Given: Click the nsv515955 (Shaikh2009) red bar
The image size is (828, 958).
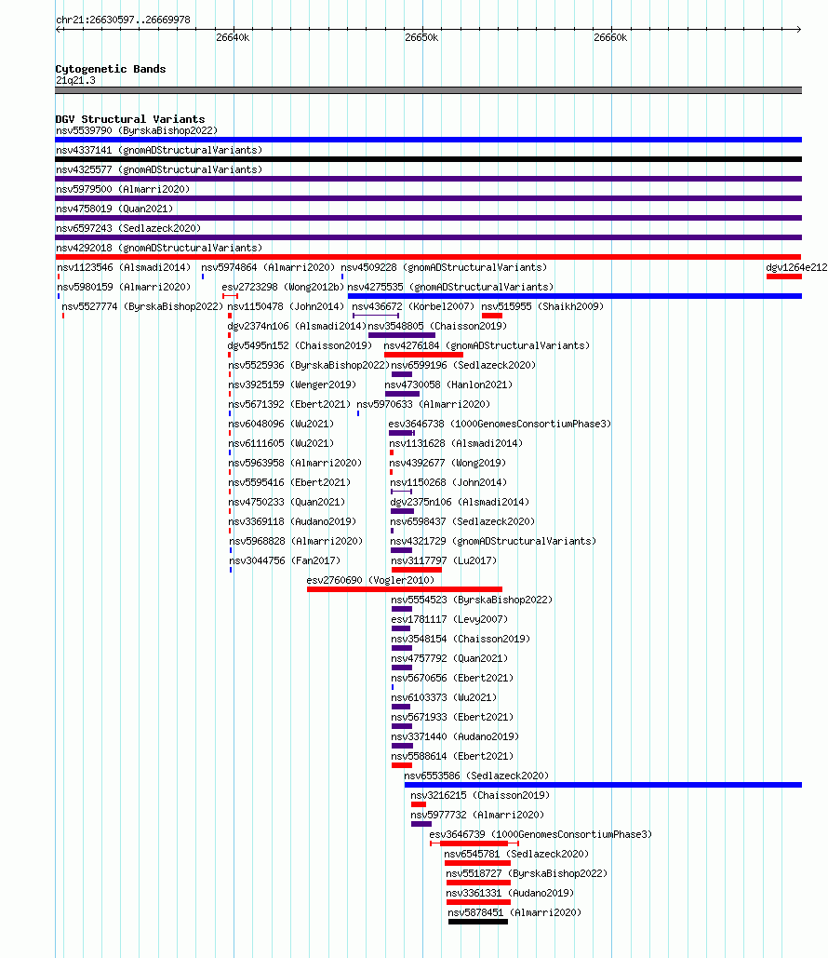Looking at the screenshot, I should (x=492, y=316).
